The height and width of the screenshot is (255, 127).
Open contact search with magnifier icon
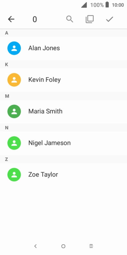point(70,19)
